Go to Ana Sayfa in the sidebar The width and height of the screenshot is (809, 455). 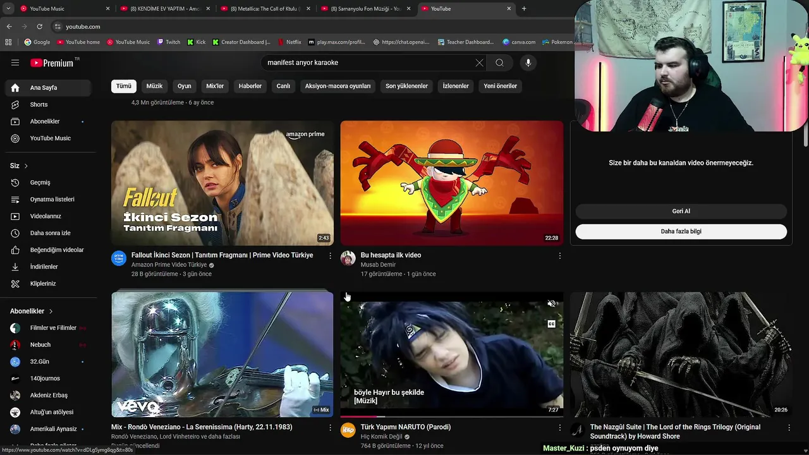click(48, 88)
